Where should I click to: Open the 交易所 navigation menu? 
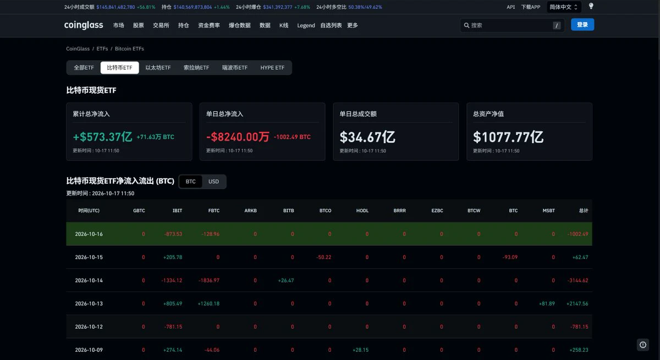point(161,25)
